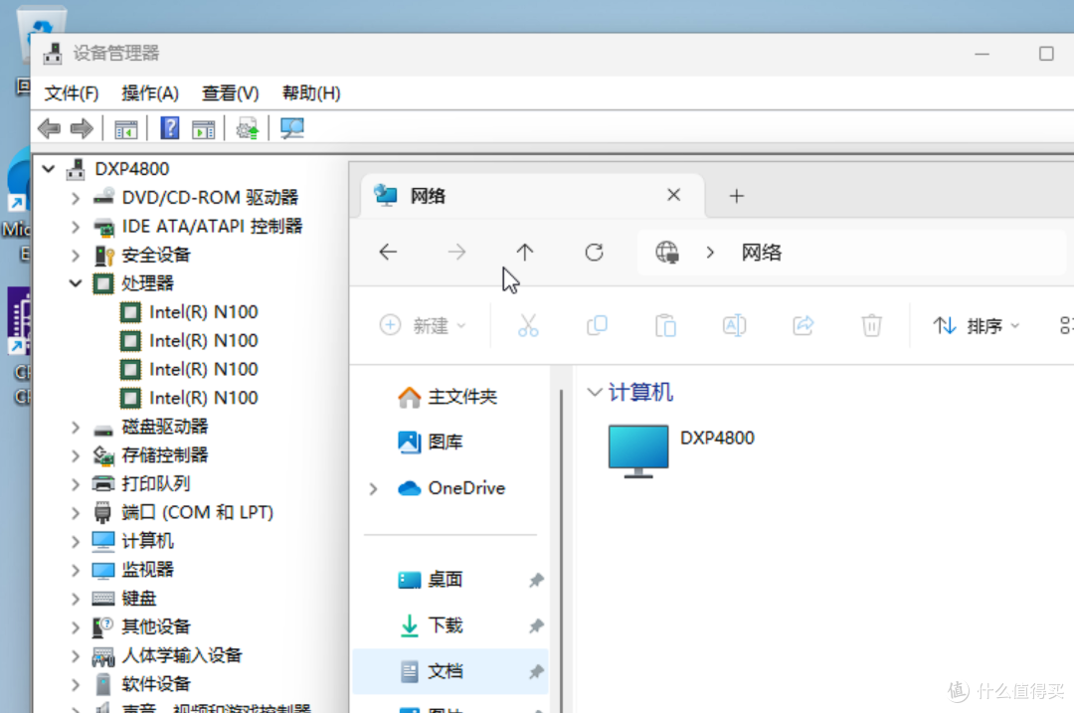This screenshot has width=1074, height=713.
Task: Go forward in Device Manager toolbar
Action: pos(82,128)
